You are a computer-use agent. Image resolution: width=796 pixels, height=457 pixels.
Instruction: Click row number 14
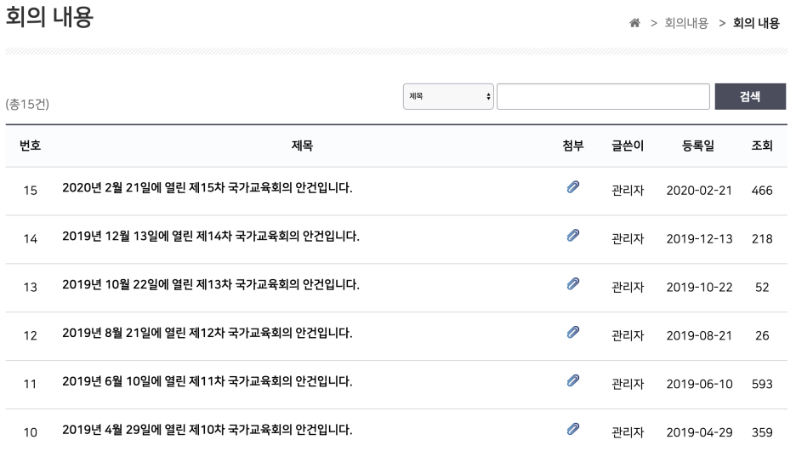[30, 238]
